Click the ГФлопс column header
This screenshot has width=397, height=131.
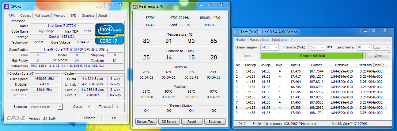coord(316,65)
